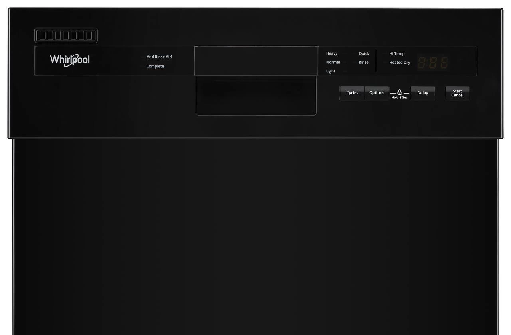511x335 pixels.
Task: Select the Light cycle indicator
Action: [331, 71]
